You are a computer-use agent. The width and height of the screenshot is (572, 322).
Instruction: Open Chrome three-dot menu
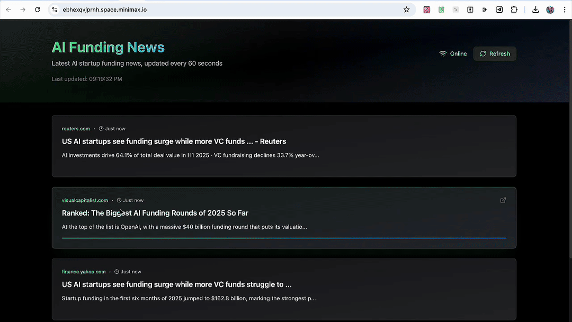[x=565, y=10]
